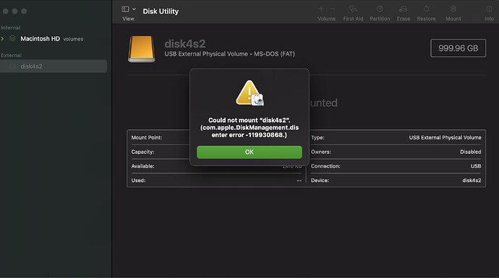The image size is (499, 278).
Task: Click the 999.96 GB capacity box
Action: 458,48
